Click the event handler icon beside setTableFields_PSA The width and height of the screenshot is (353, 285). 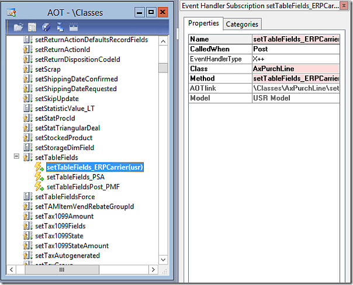click(x=40, y=177)
